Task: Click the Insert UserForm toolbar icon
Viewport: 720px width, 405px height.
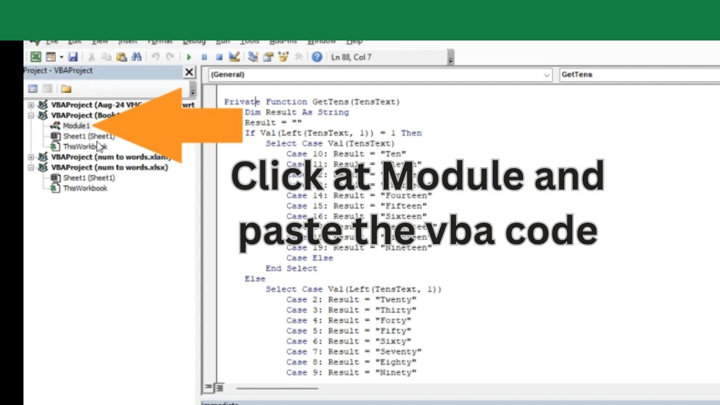Action: 51,57
